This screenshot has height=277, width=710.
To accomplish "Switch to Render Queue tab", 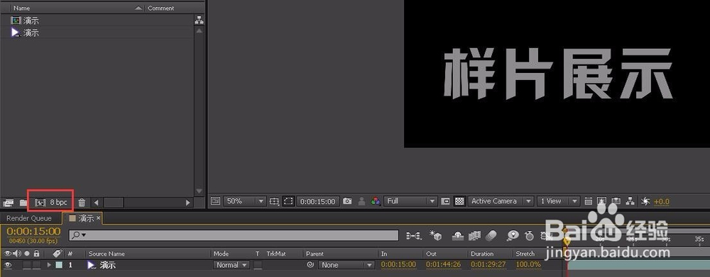I will point(29,218).
